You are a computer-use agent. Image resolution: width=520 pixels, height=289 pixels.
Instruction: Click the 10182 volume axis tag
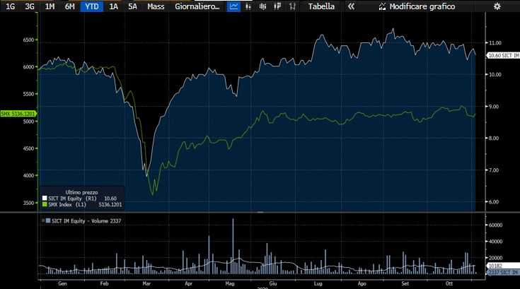click(x=504, y=266)
